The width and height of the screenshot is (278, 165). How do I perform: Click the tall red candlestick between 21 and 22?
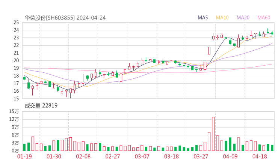pyautogui.click(x=209, y=51)
